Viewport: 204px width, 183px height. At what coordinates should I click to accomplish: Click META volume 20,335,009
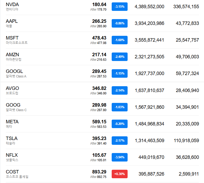pos(187,124)
